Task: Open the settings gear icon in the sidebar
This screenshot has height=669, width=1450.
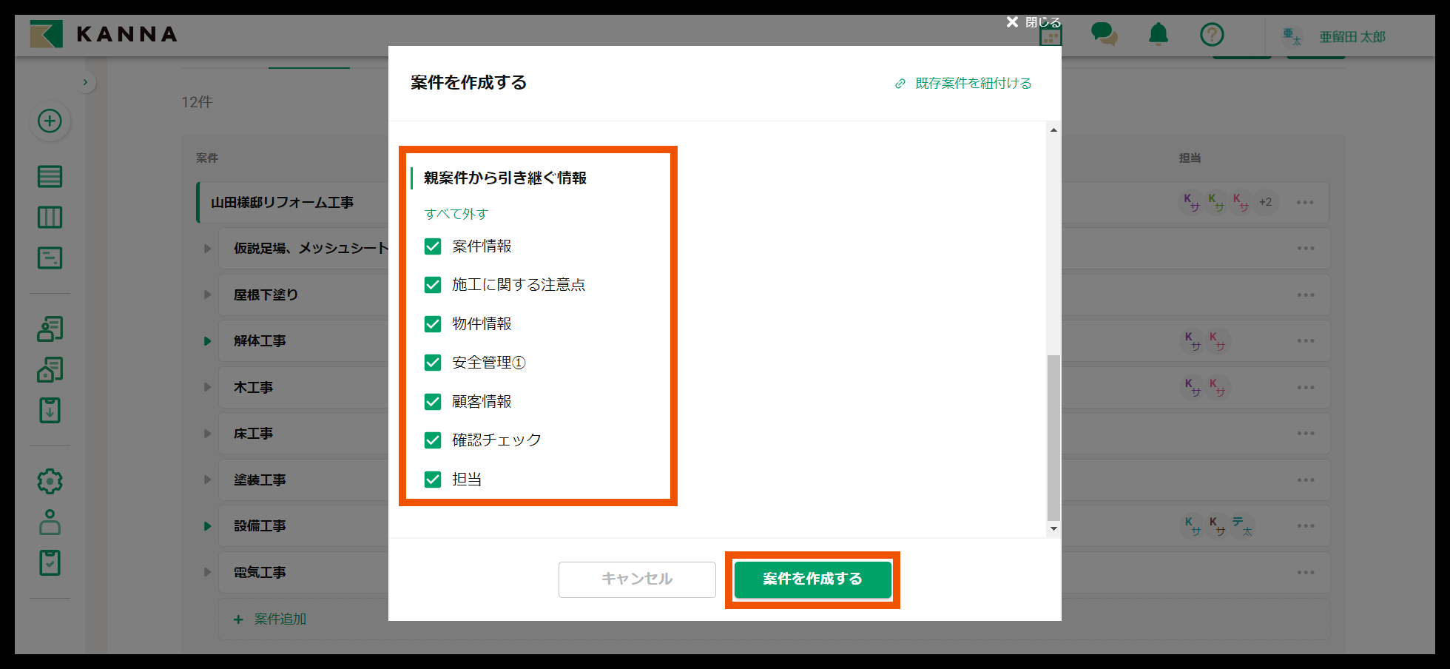Action: point(49,480)
